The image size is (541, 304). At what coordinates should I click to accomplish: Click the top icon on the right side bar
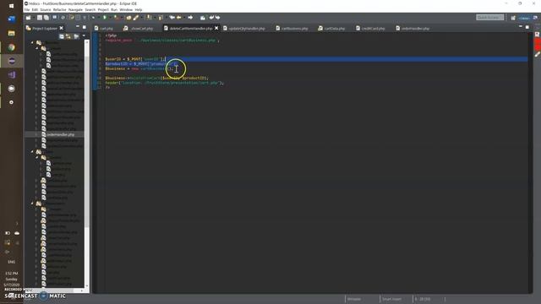(538, 35)
